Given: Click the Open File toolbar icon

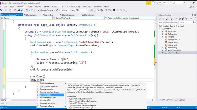Looking at the screenshot, I should (15, 10).
